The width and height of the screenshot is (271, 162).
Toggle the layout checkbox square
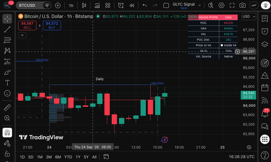click(166, 5)
